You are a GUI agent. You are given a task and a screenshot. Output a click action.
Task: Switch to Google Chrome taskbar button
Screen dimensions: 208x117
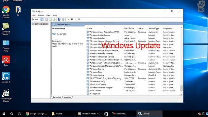pos(37,114)
